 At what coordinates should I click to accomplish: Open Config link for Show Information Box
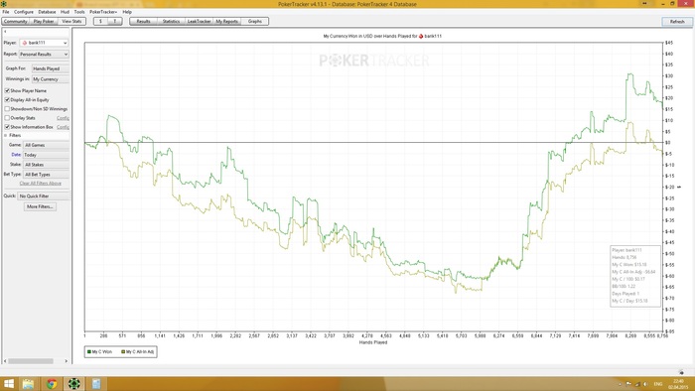pos(63,127)
